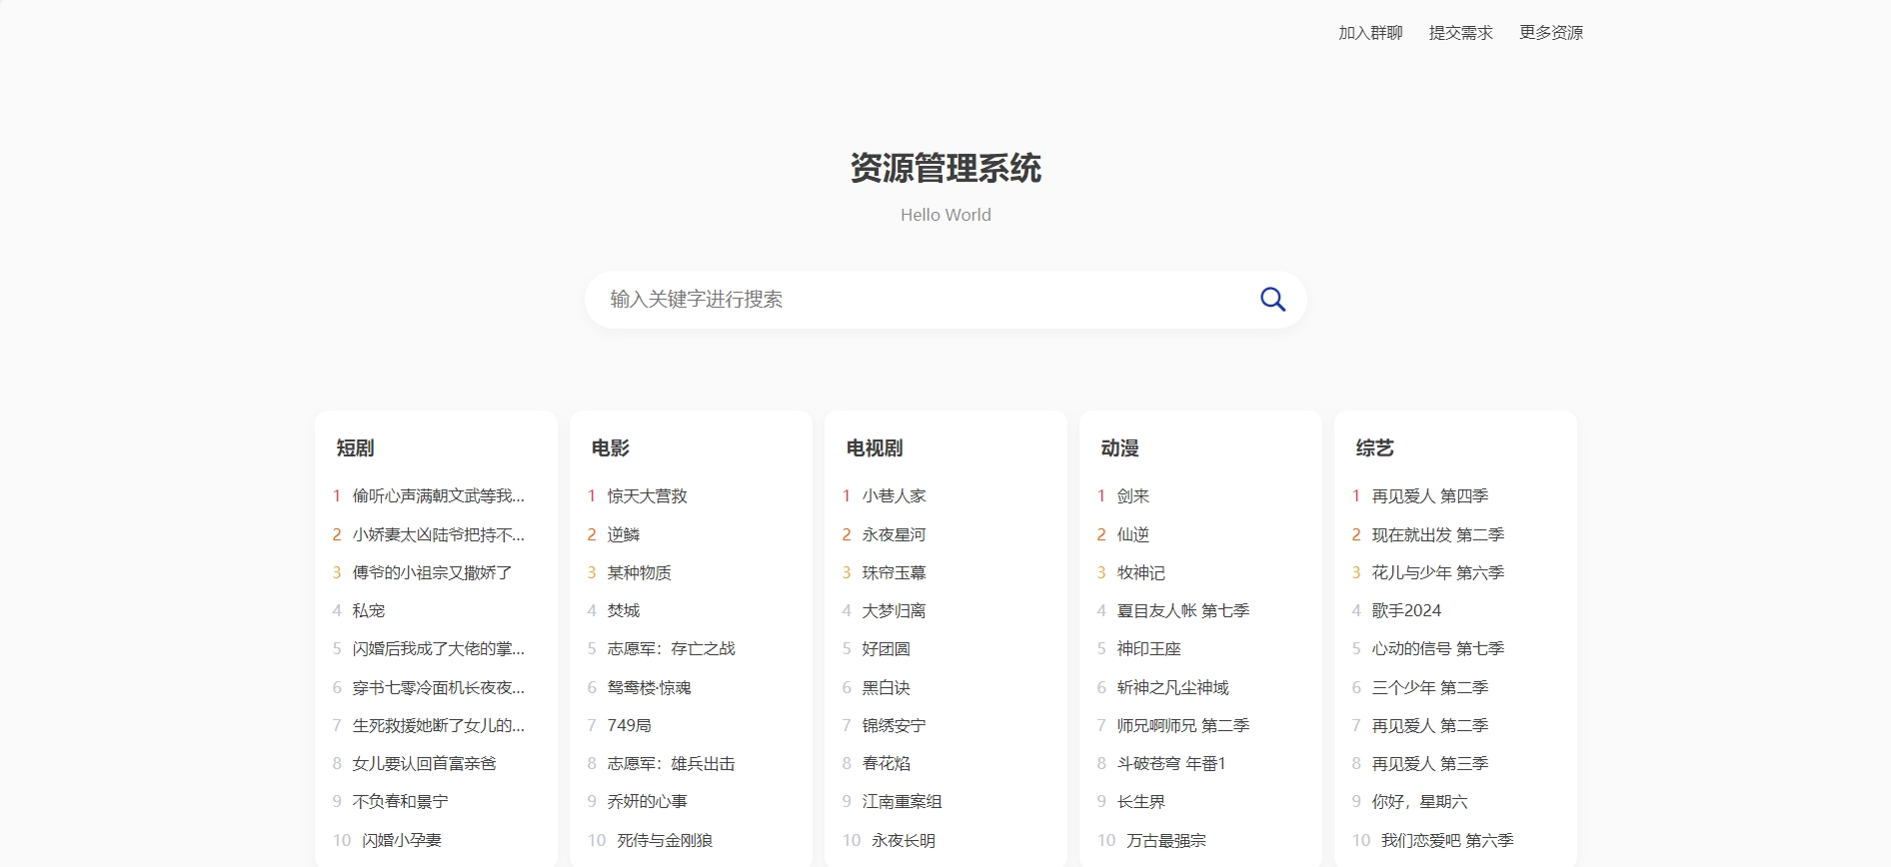Select 永夜星河 TV series entry
The image size is (1891, 867).
(894, 534)
